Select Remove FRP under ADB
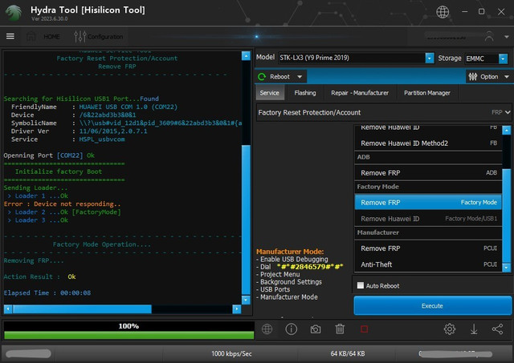 [x=428, y=172]
